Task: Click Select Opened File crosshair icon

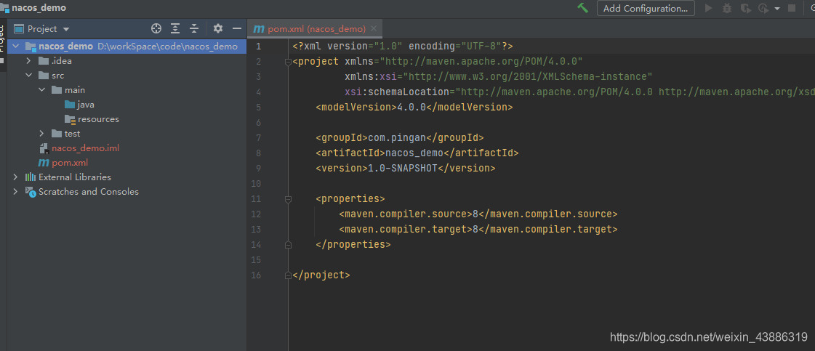Action: (x=156, y=28)
